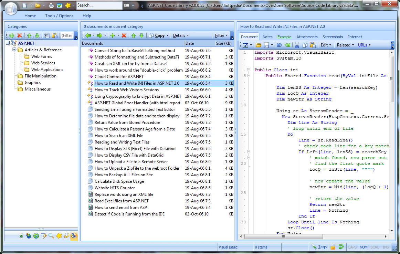This screenshot has width=400, height=254.
Task: Click the save disk icon in editor toolbar
Action: 266,45
